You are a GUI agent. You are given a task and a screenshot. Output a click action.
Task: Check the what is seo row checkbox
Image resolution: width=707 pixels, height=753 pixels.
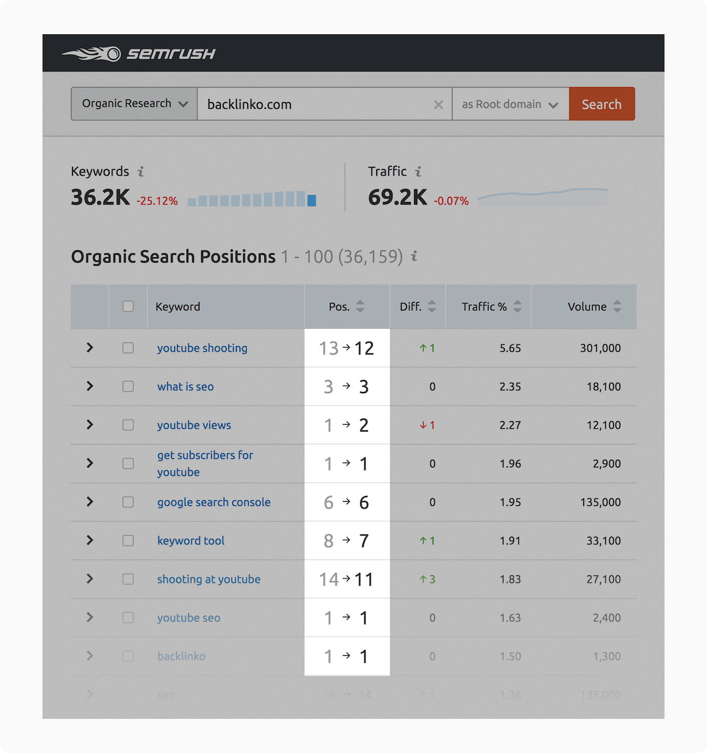128,386
